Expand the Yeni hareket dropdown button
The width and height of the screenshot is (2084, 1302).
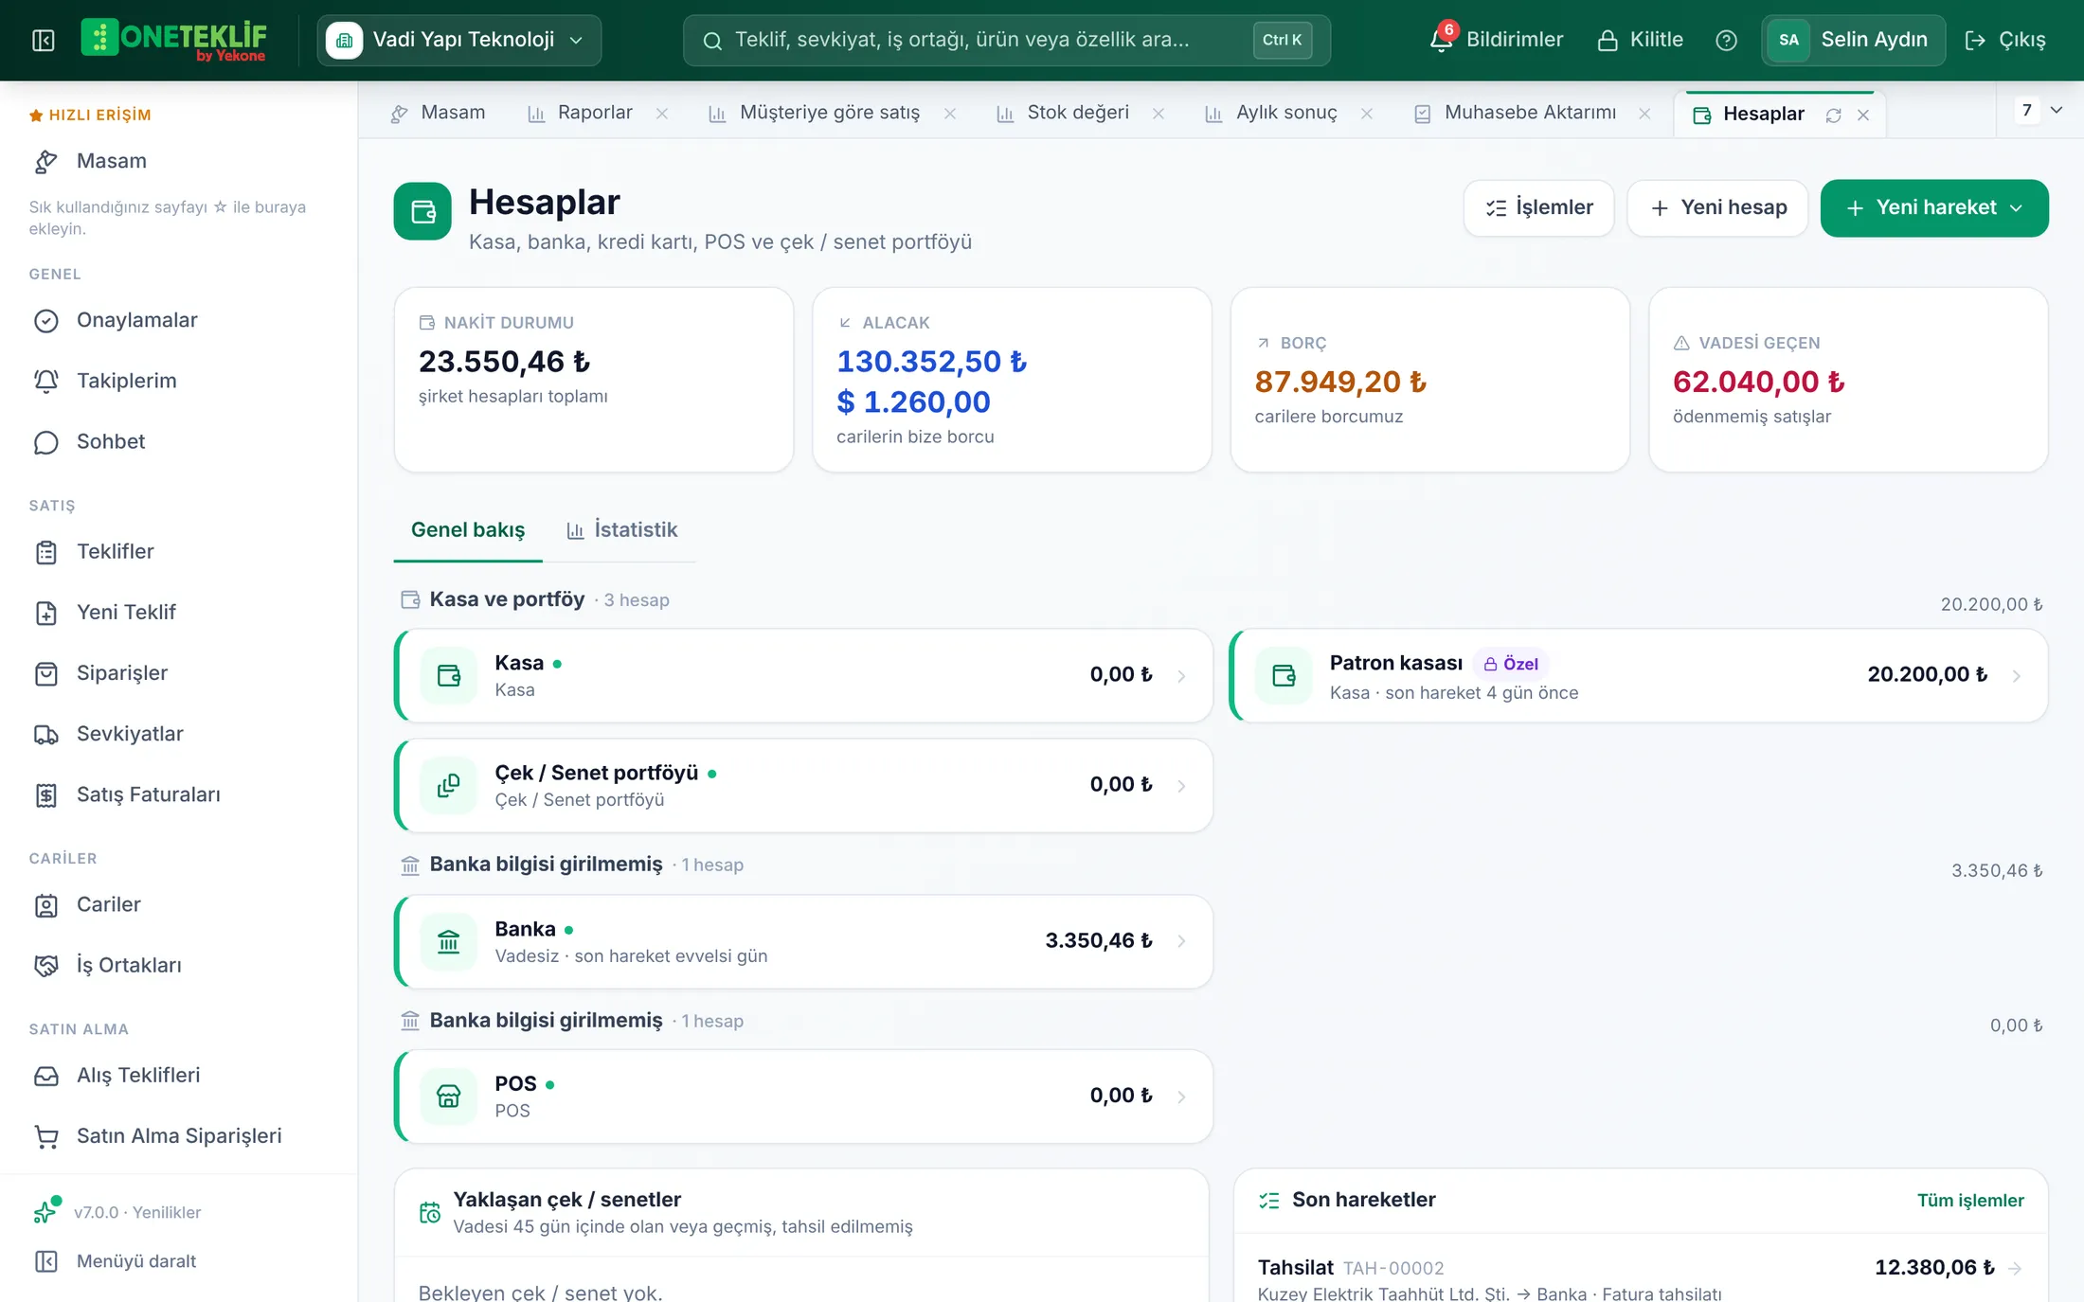[x=1934, y=208]
